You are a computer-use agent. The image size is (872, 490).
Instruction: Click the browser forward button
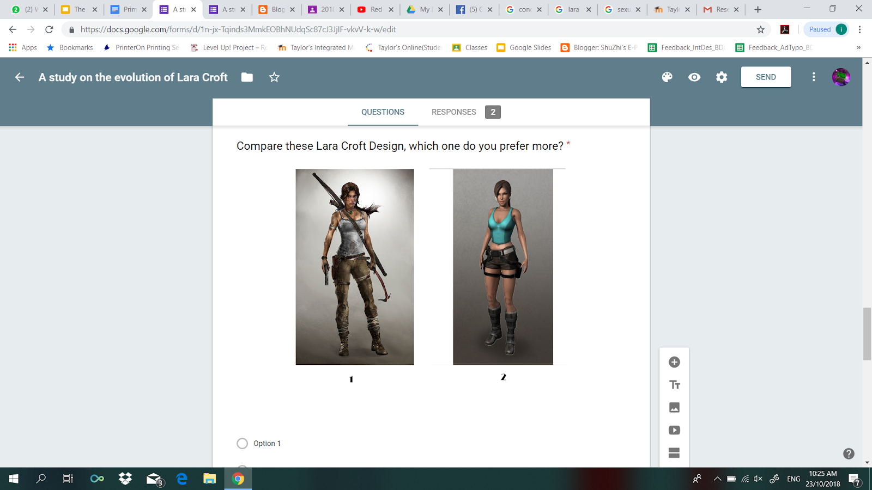coord(31,29)
